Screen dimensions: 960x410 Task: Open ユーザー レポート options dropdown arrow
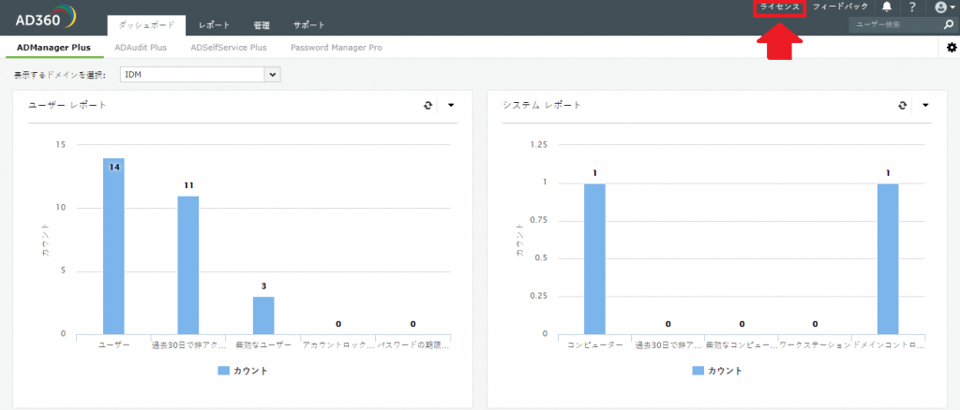click(451, 106)
